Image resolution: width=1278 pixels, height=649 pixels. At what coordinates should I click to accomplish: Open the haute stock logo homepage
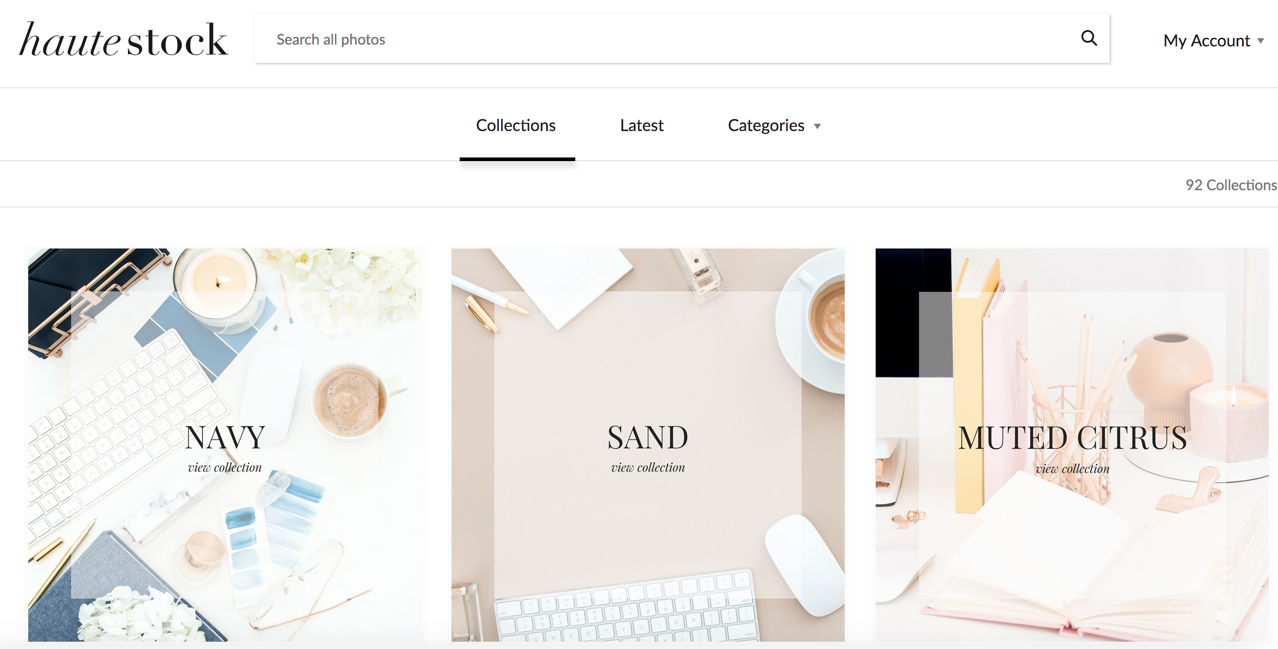click(x=123, y=40)
